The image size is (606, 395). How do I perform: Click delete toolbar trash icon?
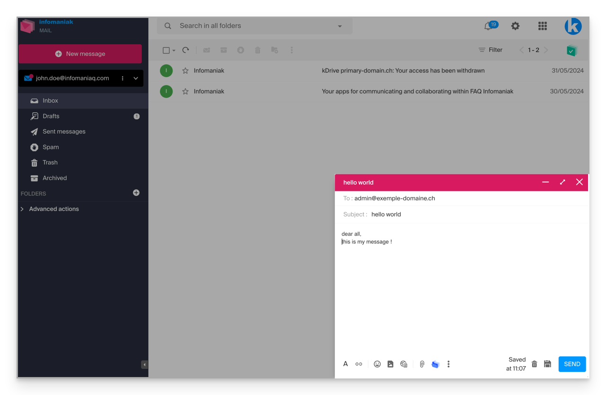coord(258,50)
